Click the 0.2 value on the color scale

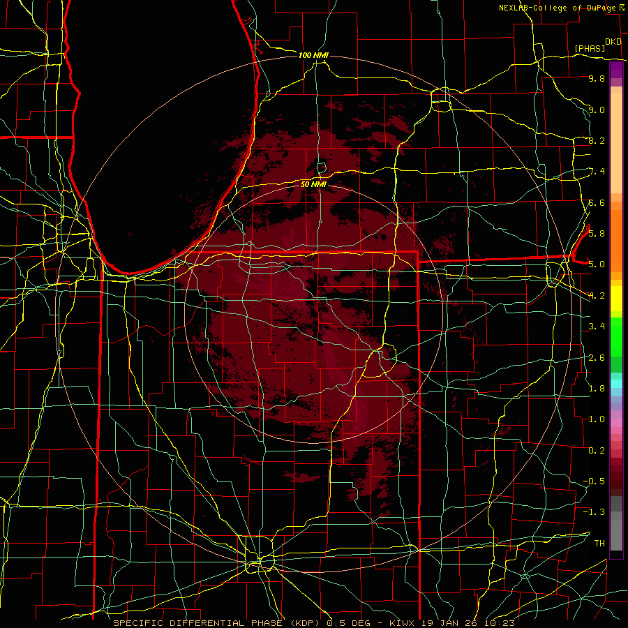pos(597,451)
